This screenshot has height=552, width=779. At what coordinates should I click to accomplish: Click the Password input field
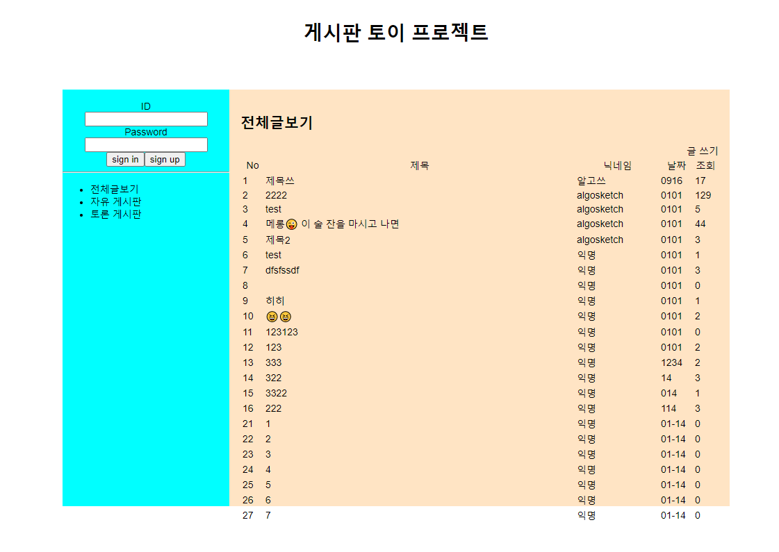pos(146,145)
